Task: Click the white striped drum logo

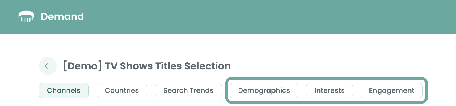Action: (26, 16)
